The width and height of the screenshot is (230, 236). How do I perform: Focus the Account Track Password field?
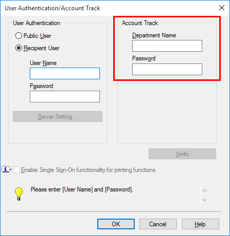[167, 70]
